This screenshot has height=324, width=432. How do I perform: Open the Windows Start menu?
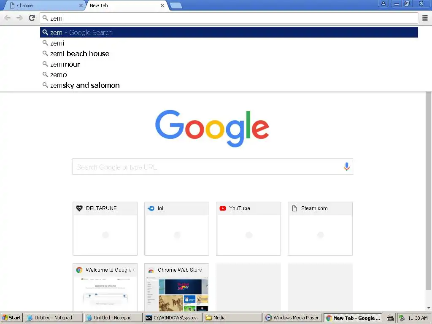[11, 318]
